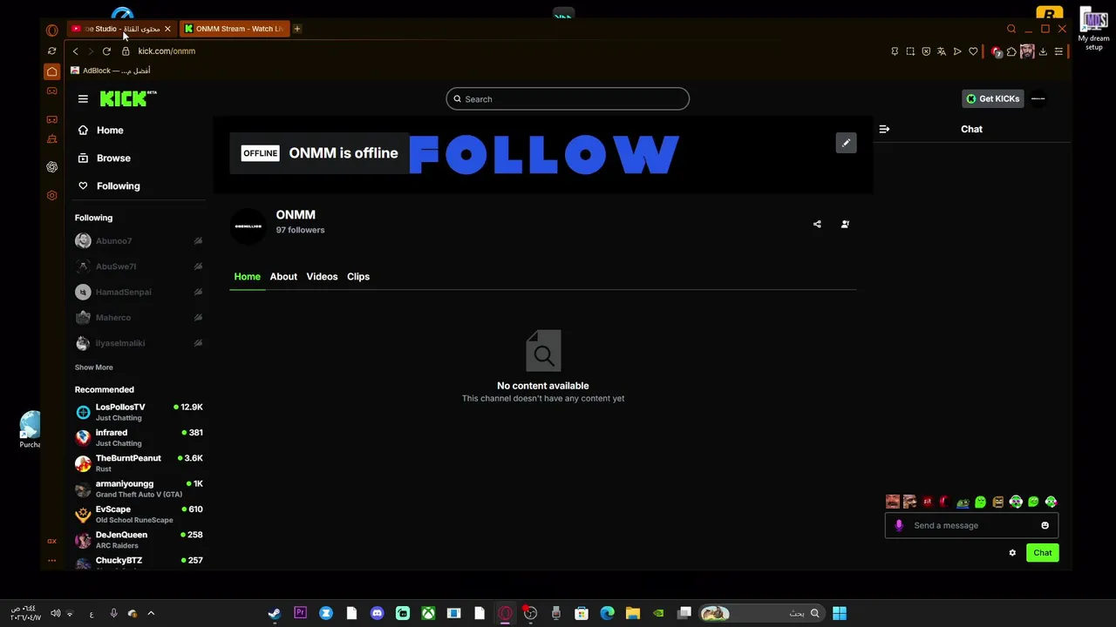Add the page to bookmarks with the heart icon
The image size is (1116, 627).
(973, 51)
